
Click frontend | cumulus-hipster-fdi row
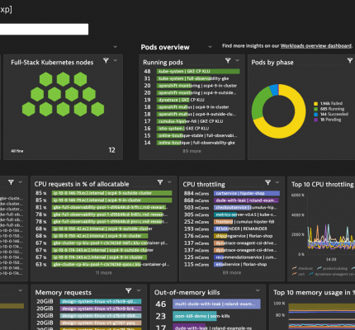[x=232, y=222]
